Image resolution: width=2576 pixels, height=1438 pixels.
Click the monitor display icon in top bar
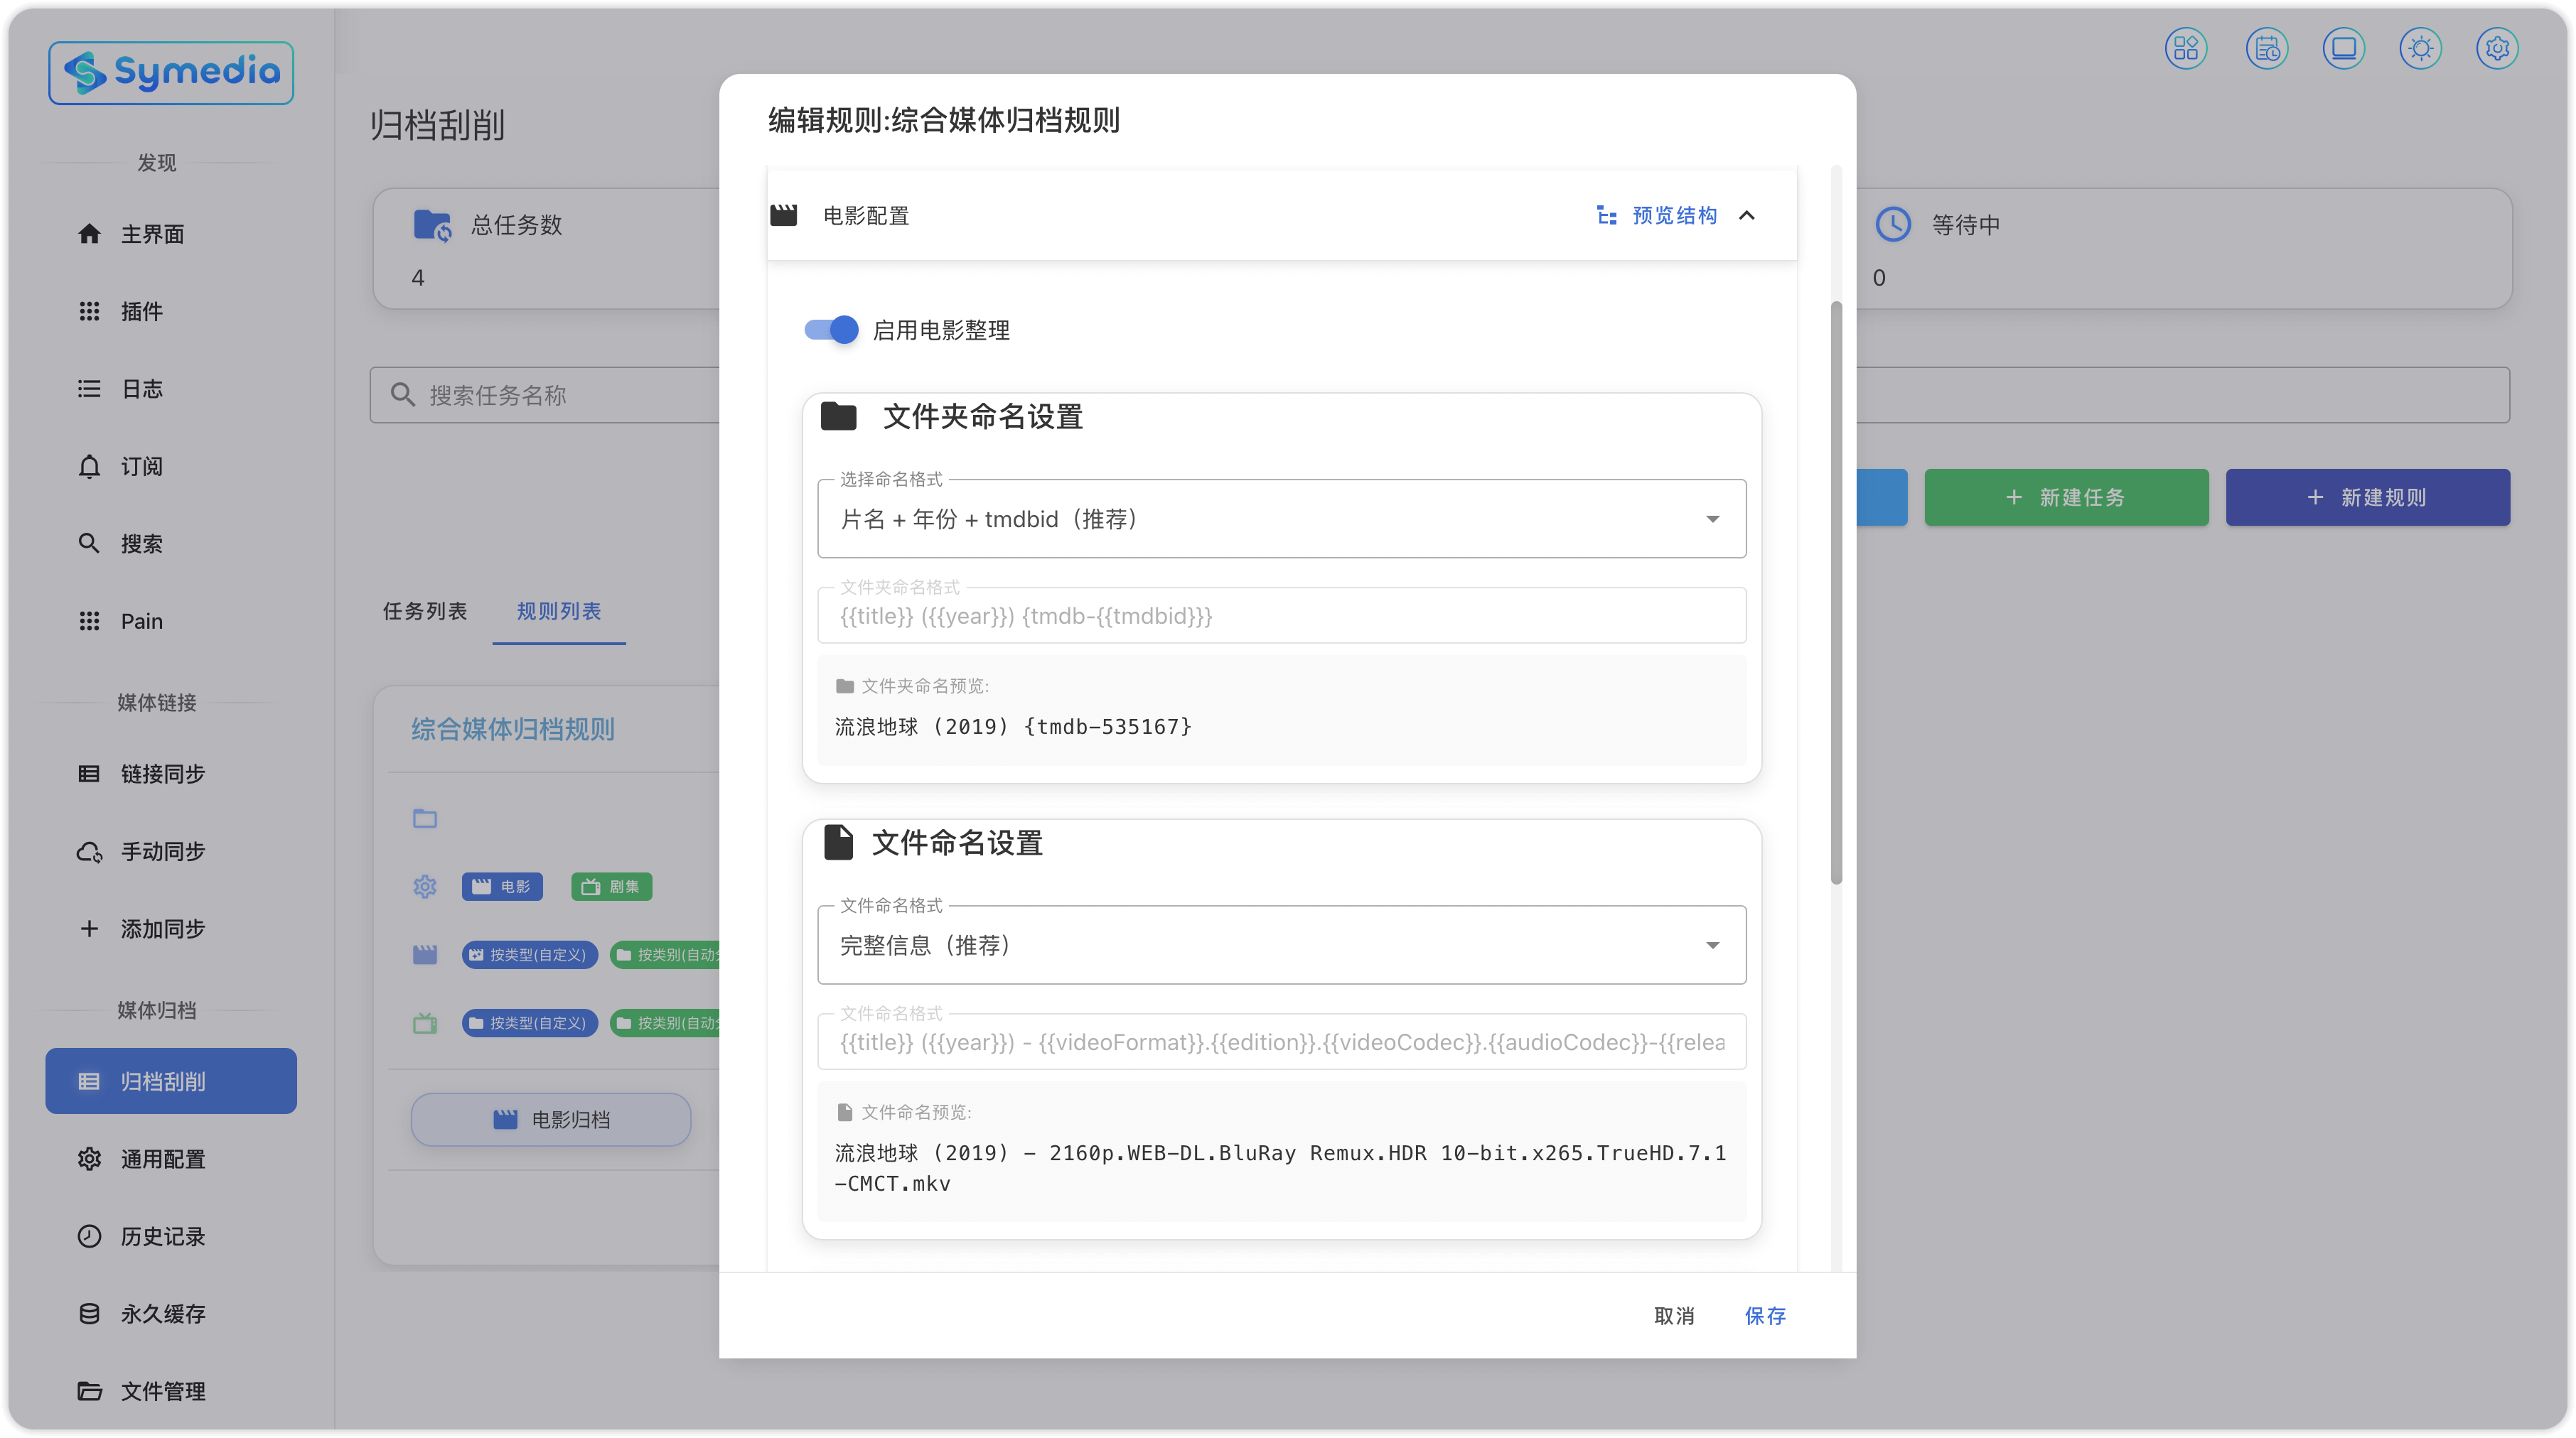pos(2343,48)
